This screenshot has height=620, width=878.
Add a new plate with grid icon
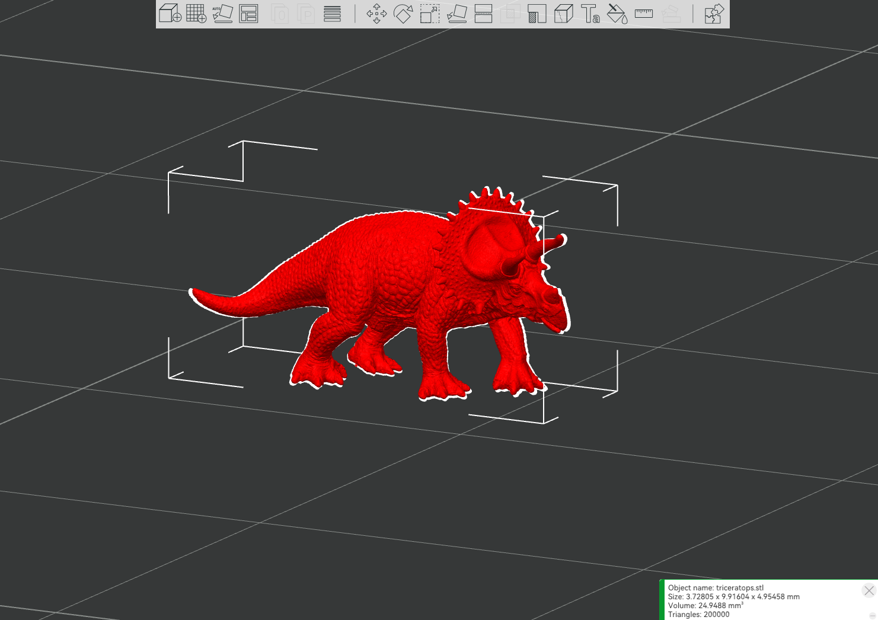pos(196,14)
